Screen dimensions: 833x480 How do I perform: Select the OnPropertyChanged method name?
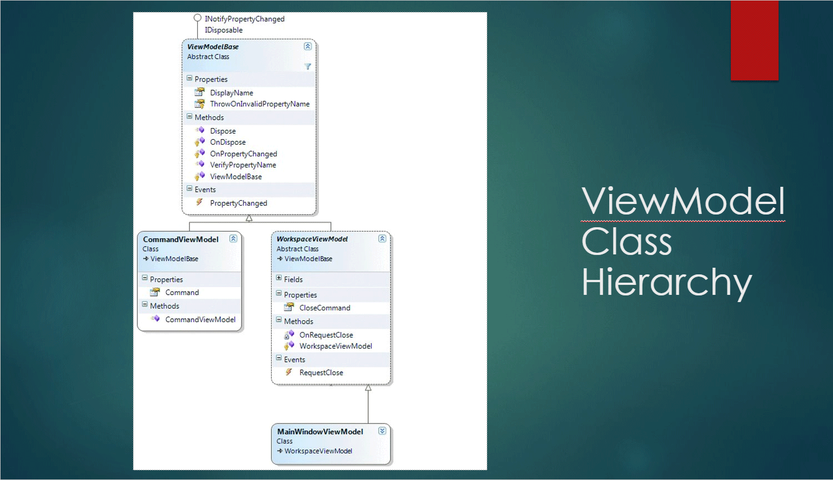tap(243, 154)
